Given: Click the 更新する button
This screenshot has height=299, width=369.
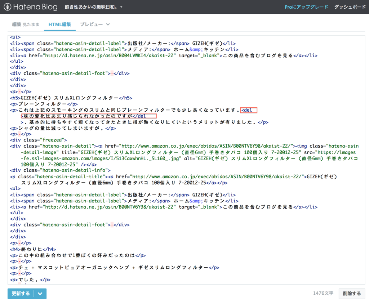Looking at the screenshot, I should click(x=21, y=294).
